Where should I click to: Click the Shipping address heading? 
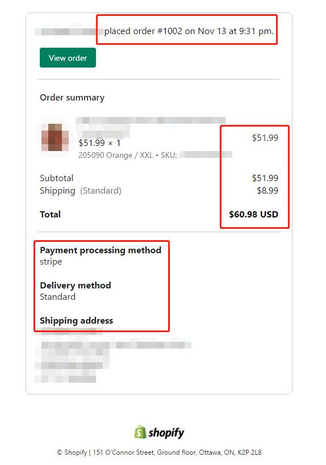(x=76, y=321)
